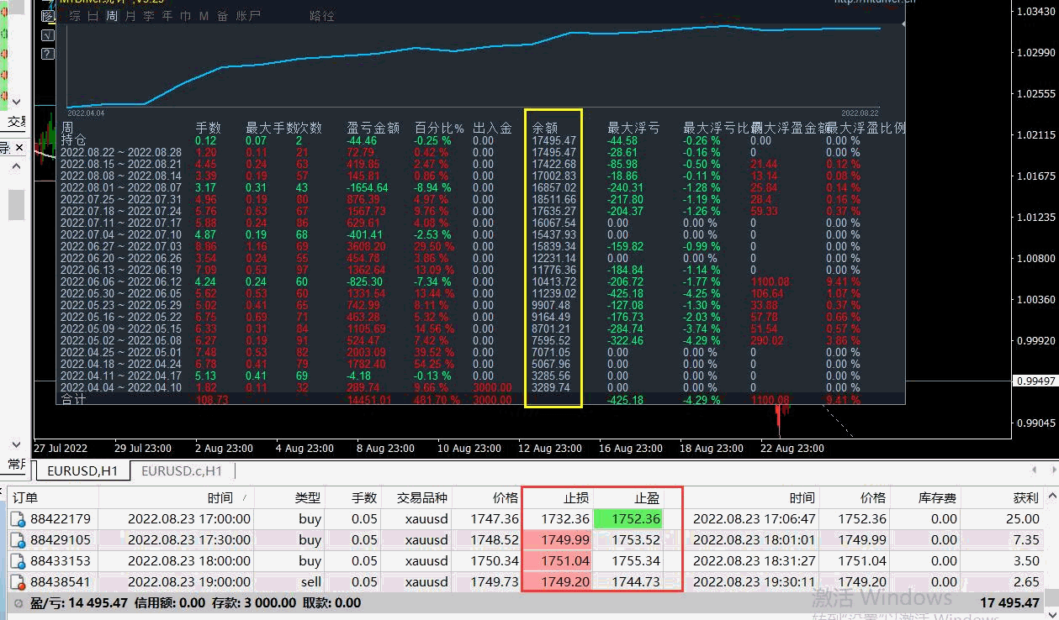
Task: Click the 余额 balance column header
Action: pyautogui.click(x=545, y=129)
